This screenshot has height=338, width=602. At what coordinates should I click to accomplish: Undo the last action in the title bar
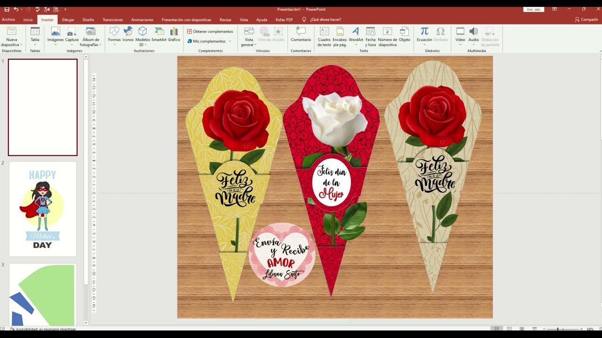[x=16, y=9]
